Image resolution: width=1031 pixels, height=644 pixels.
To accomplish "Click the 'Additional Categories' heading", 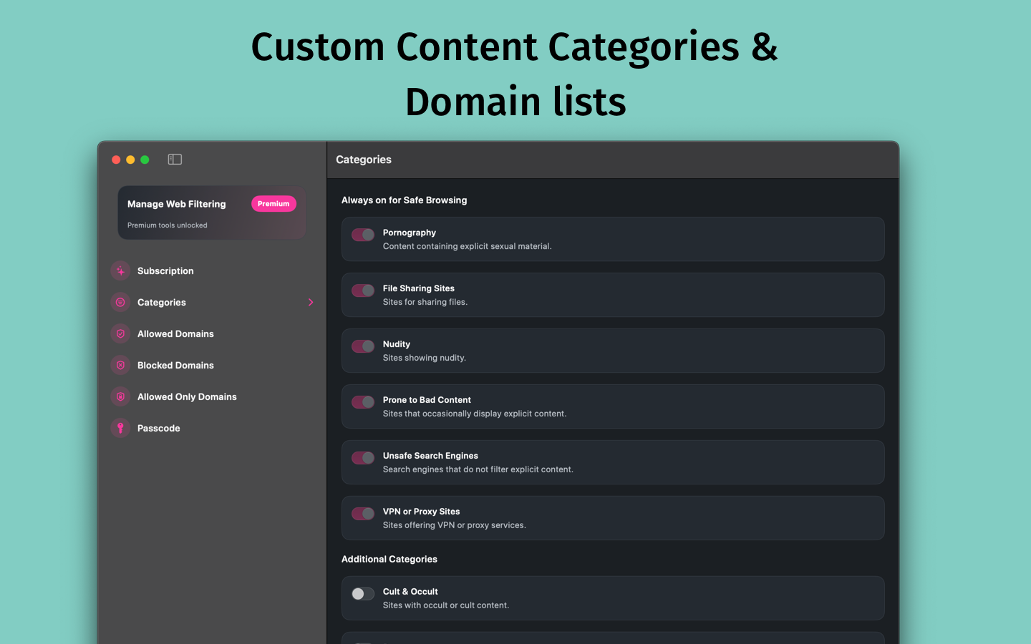I will [389, 560].
